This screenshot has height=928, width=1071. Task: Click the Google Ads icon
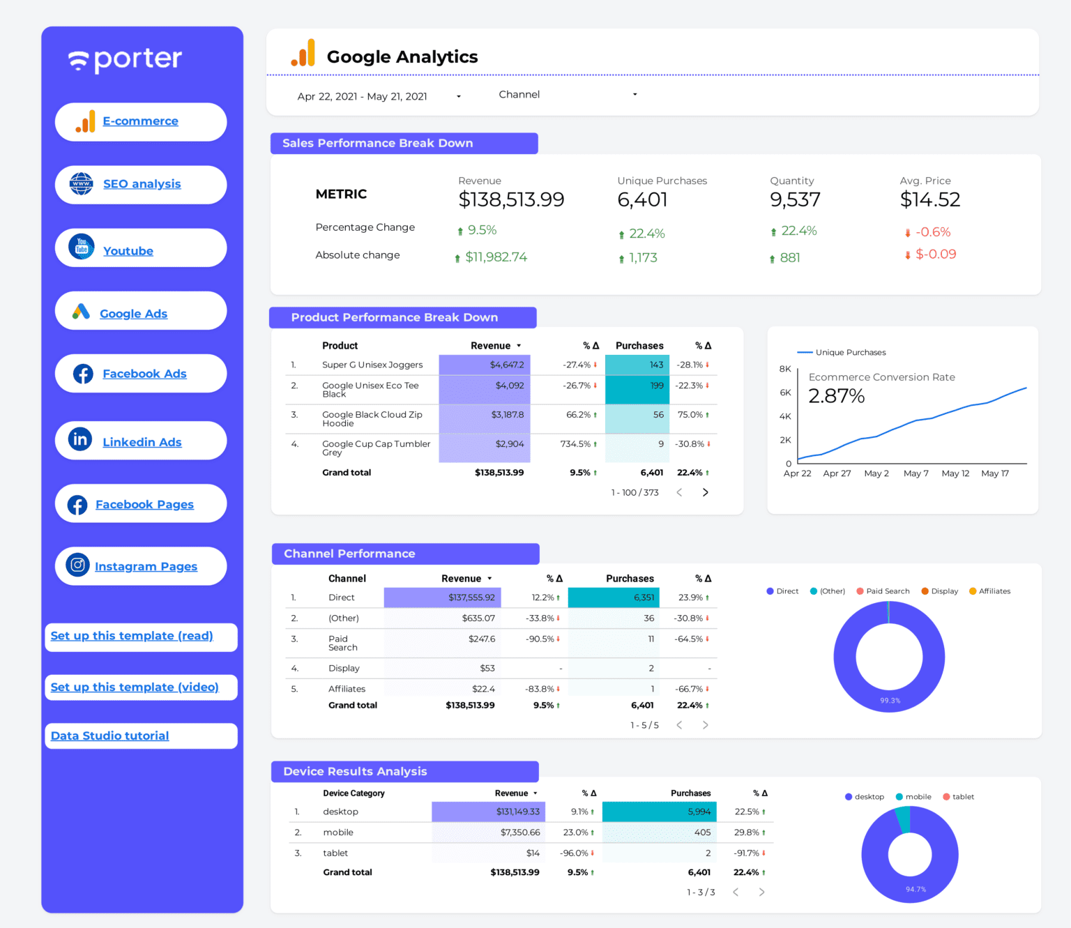tap(79, 312)
